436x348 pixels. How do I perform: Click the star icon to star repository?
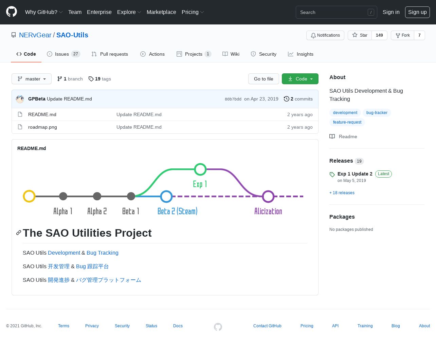click(355, 35)
